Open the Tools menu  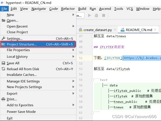(119, 9)
